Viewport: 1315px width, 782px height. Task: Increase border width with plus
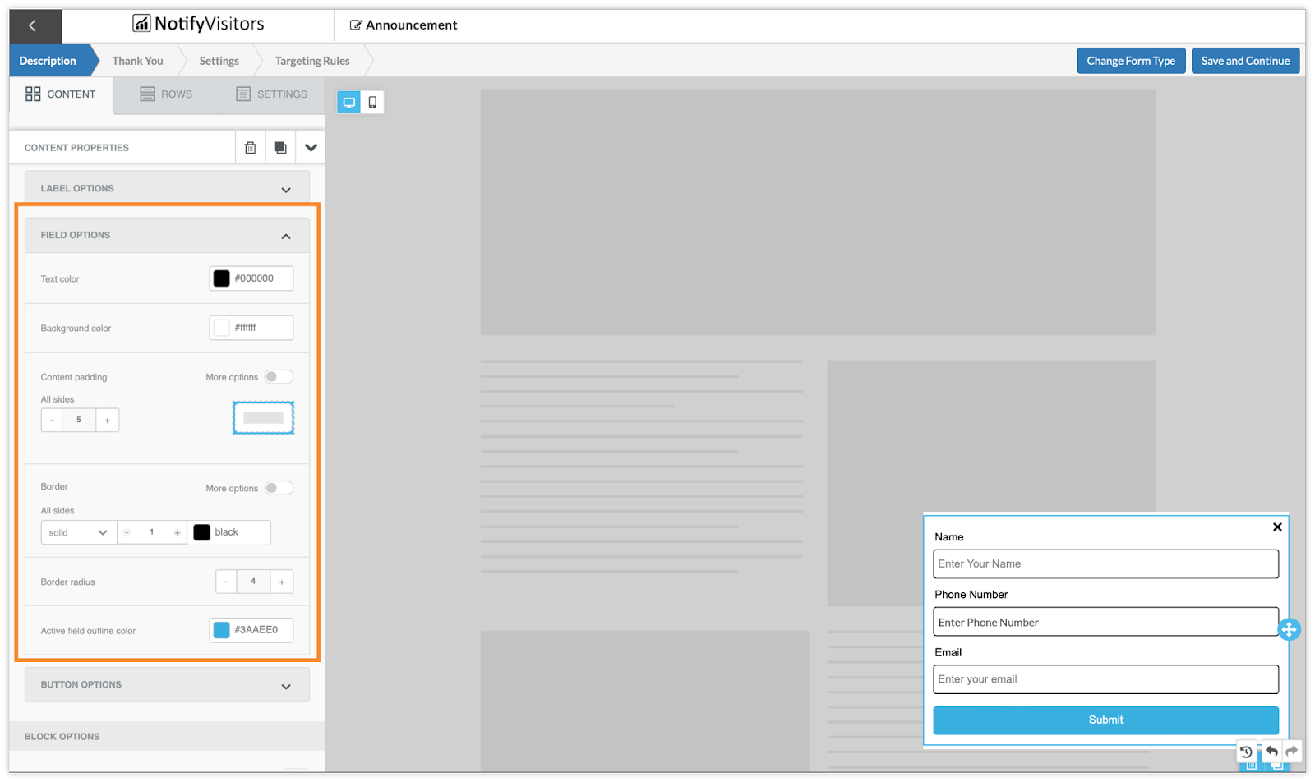177,532
